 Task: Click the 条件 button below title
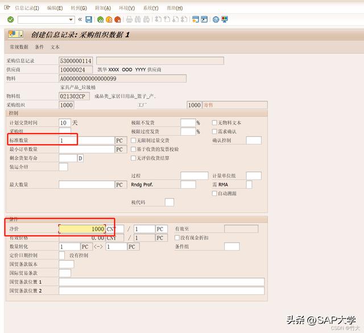[39, 47]
